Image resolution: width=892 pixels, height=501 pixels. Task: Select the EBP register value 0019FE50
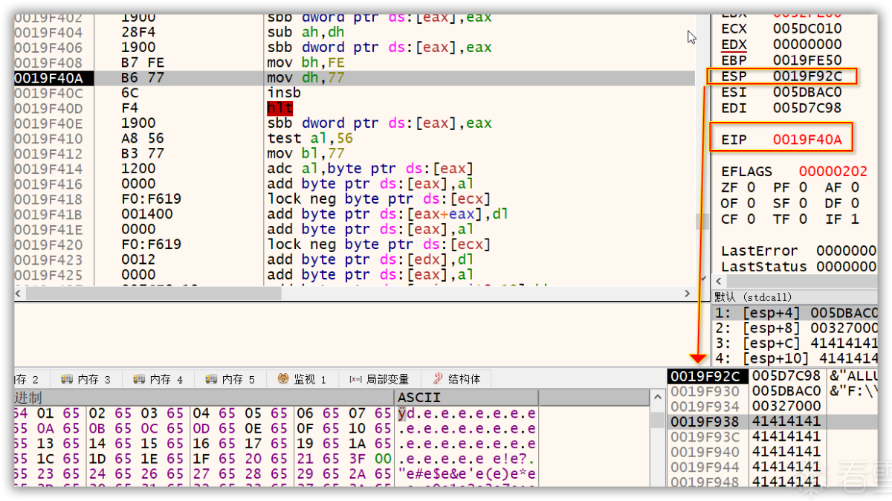point(807,59)
